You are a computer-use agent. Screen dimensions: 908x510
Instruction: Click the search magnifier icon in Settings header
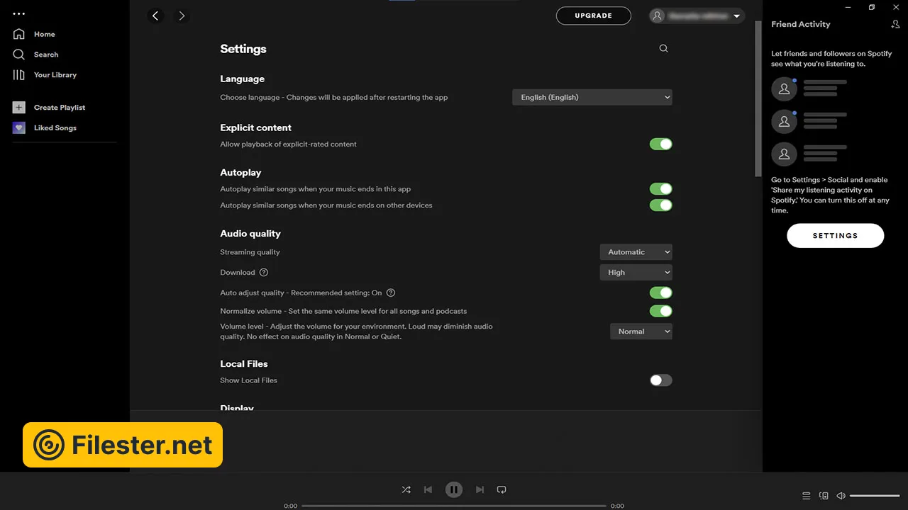tap(663, 49)
